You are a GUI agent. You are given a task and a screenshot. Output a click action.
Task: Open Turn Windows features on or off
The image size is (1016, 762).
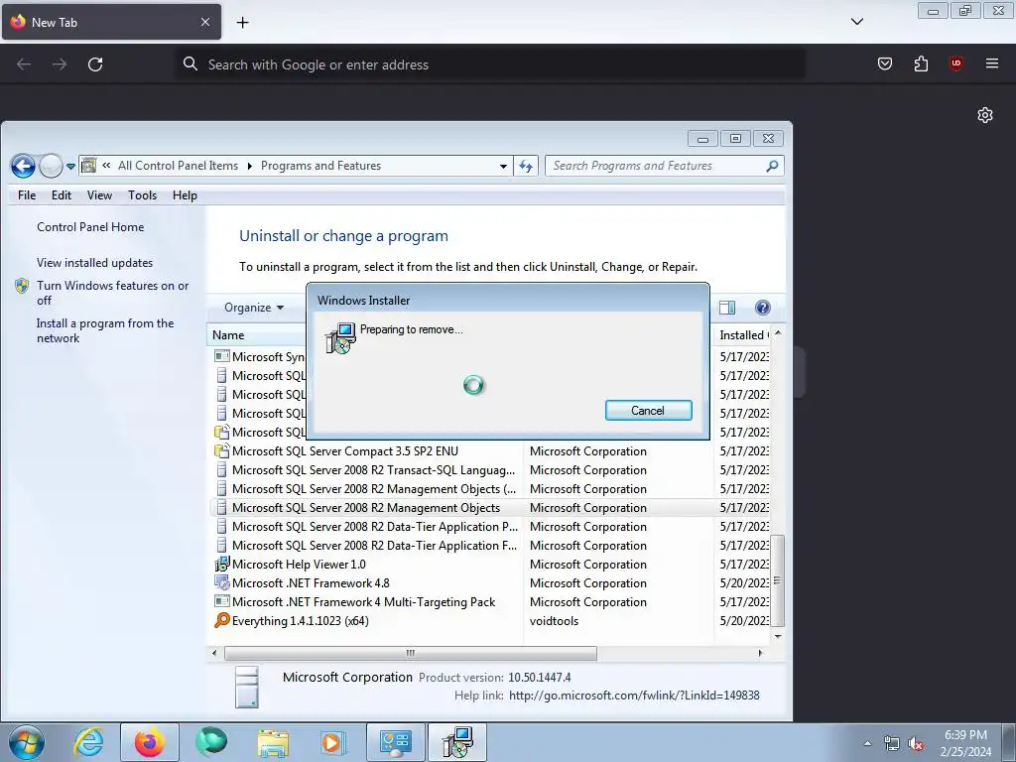click(x=113, y=293)
